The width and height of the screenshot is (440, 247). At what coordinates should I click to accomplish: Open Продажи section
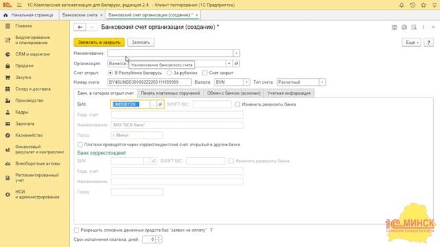click(25, 66)
